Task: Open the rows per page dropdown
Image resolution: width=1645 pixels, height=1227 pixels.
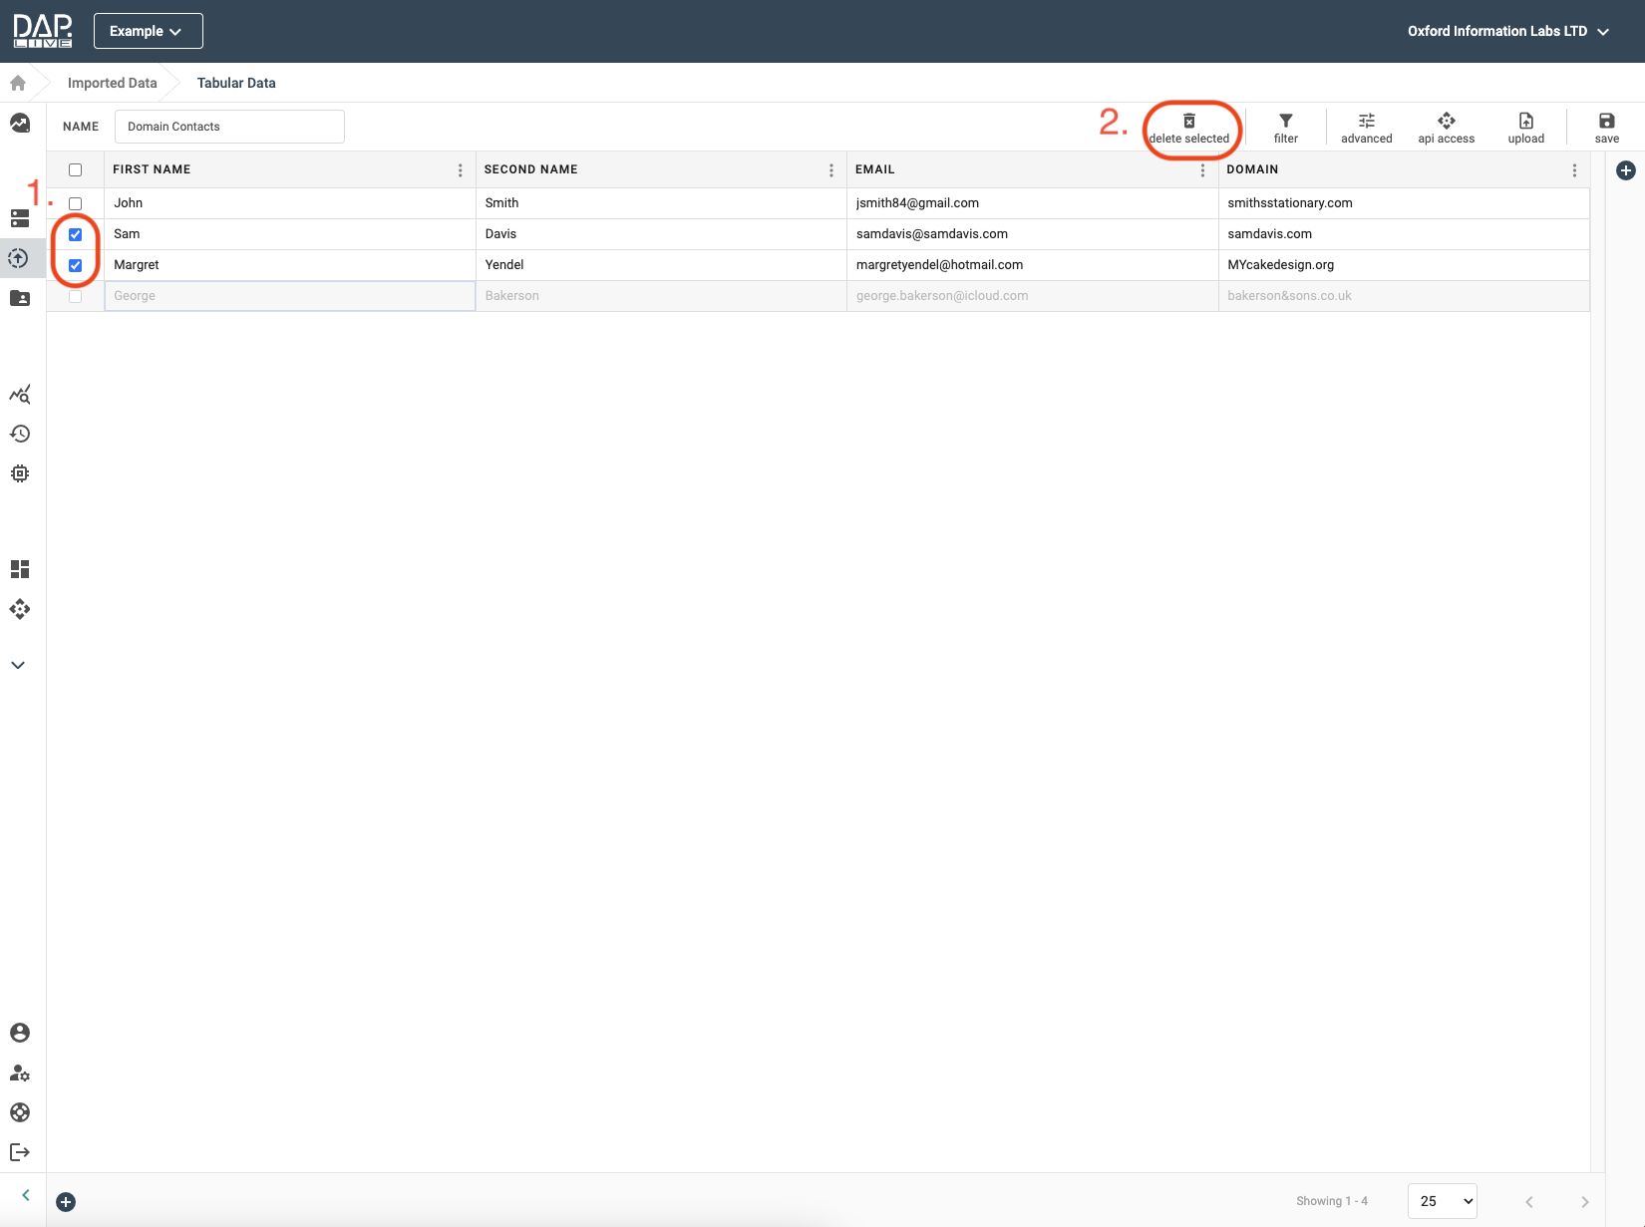Action: 1442,1201
